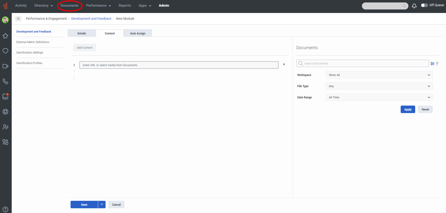Click the Add Content button
This screenshot has height=213, width=446.
click(85, 48)
